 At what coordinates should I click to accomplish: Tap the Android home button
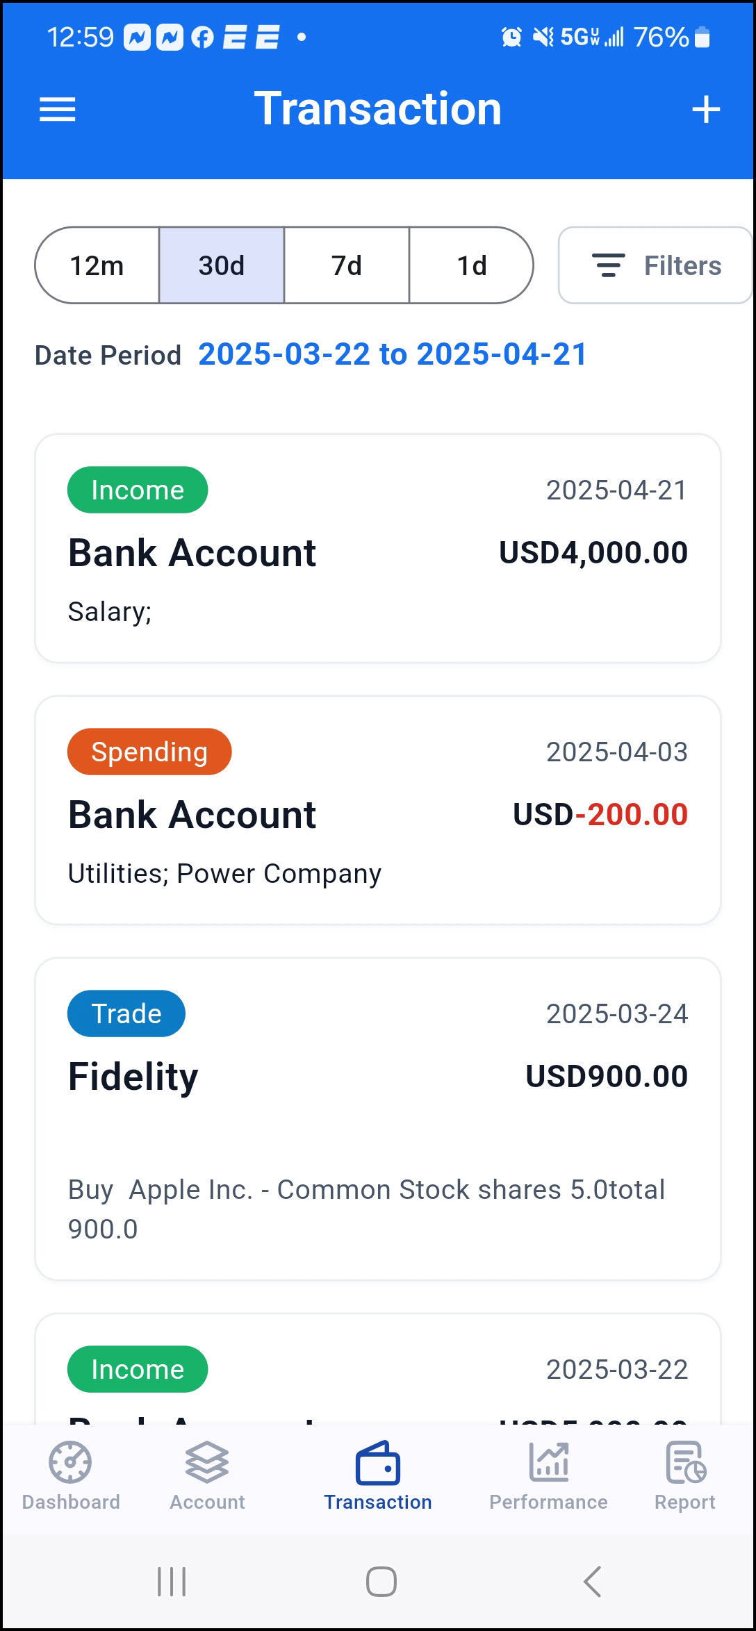pyautogui.click(x=381, y=1582)
